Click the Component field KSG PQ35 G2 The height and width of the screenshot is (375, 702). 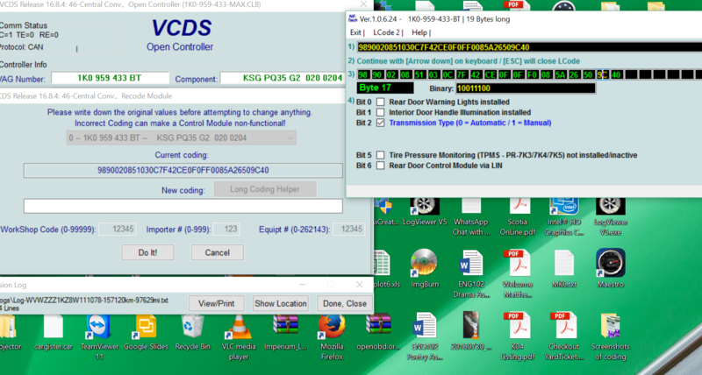point(282,78)
